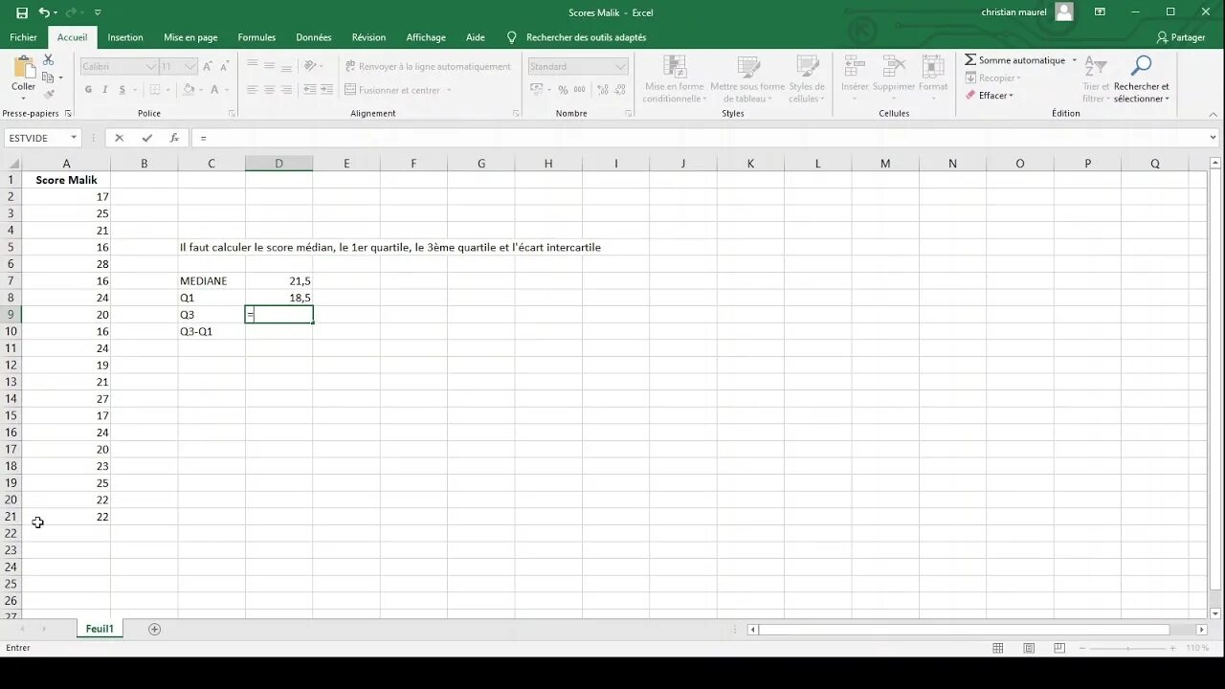Click the ESTVIDE name box

coord(36,138)
